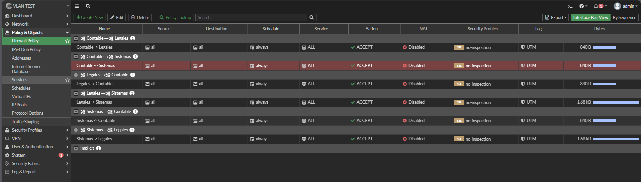Image resolution: width=641 pixels, height=182 pixels.
Task: Open the help question mark menu
Action: 581,6
